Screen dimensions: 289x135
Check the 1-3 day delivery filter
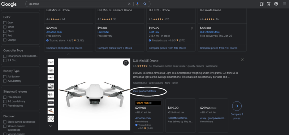[5, 102]
